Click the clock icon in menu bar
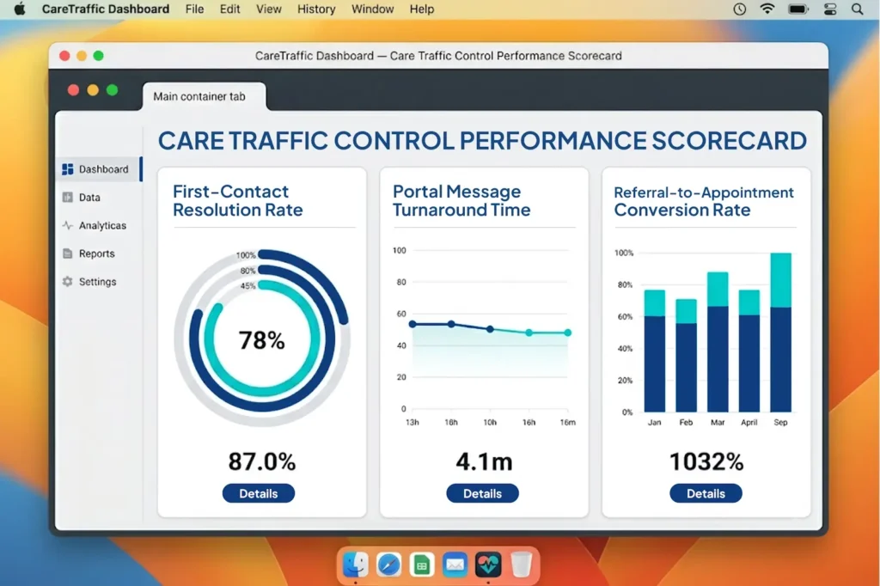 pos(740,9)
